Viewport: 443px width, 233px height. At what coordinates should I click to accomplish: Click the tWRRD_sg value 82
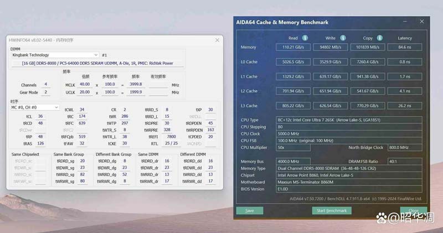(x=82, y=174)
